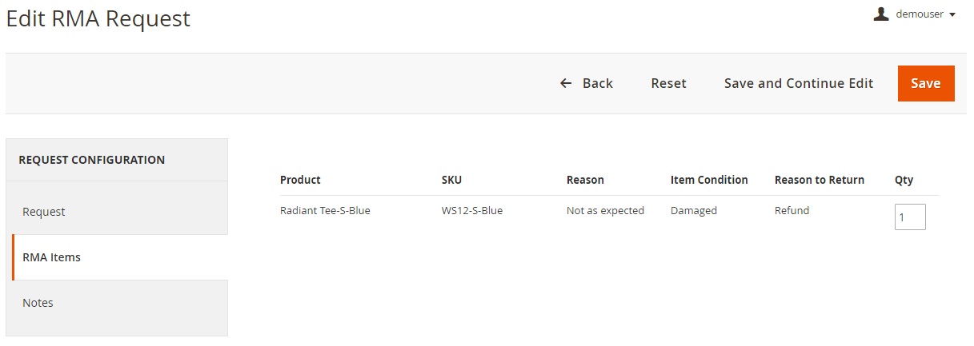974x346 pixels.
Task: Click the Qty input field
Action: 910,217
